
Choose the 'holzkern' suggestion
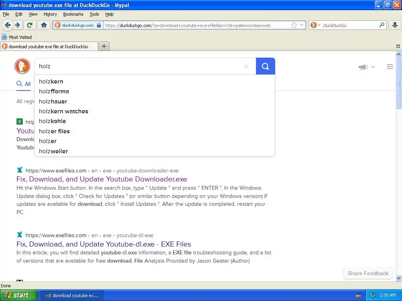[x=155, y=82]
